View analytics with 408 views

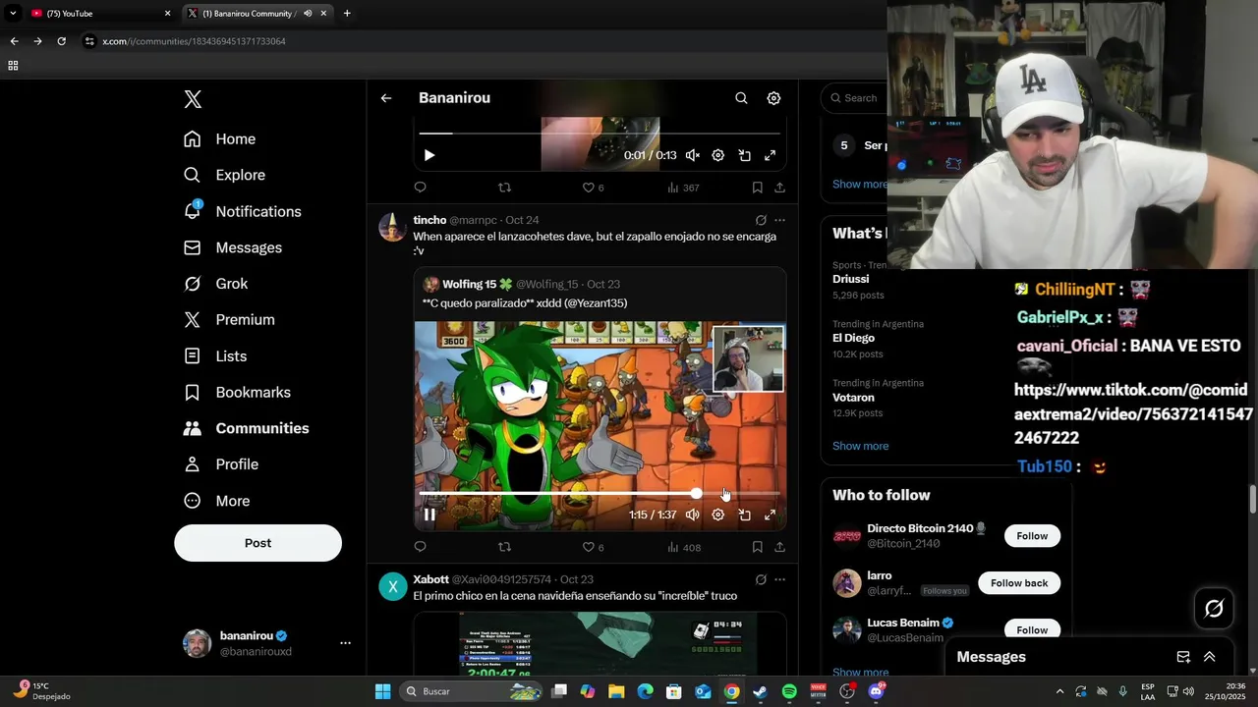point(683,547)
